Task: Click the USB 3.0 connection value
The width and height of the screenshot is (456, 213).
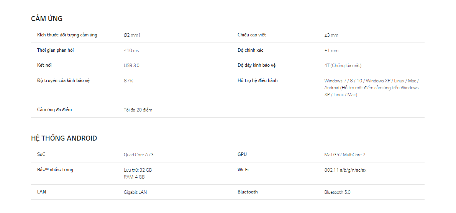Action: pos(131,66)
